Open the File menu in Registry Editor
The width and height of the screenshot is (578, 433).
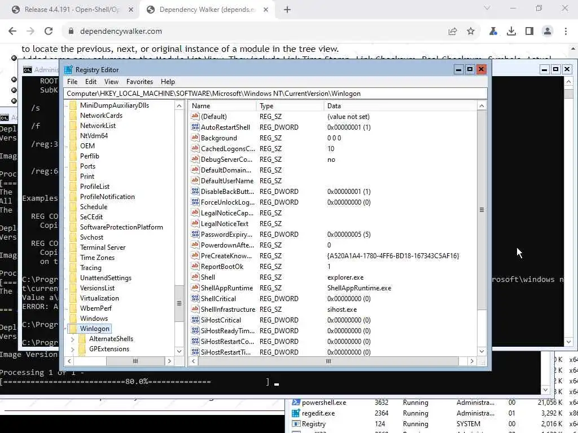(x=72, y=82)
